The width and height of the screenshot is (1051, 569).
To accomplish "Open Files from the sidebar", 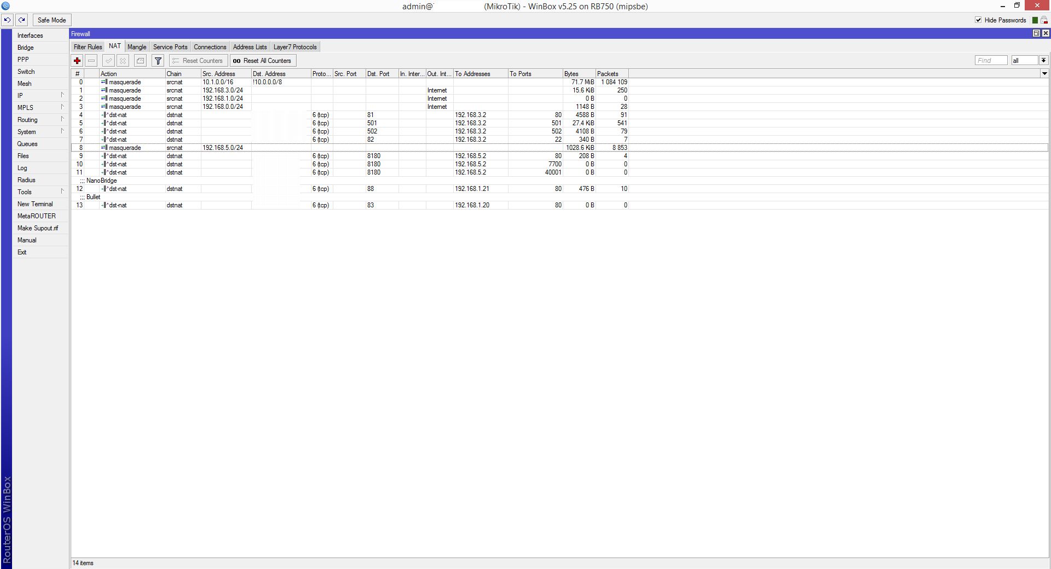I will [41, 156].
